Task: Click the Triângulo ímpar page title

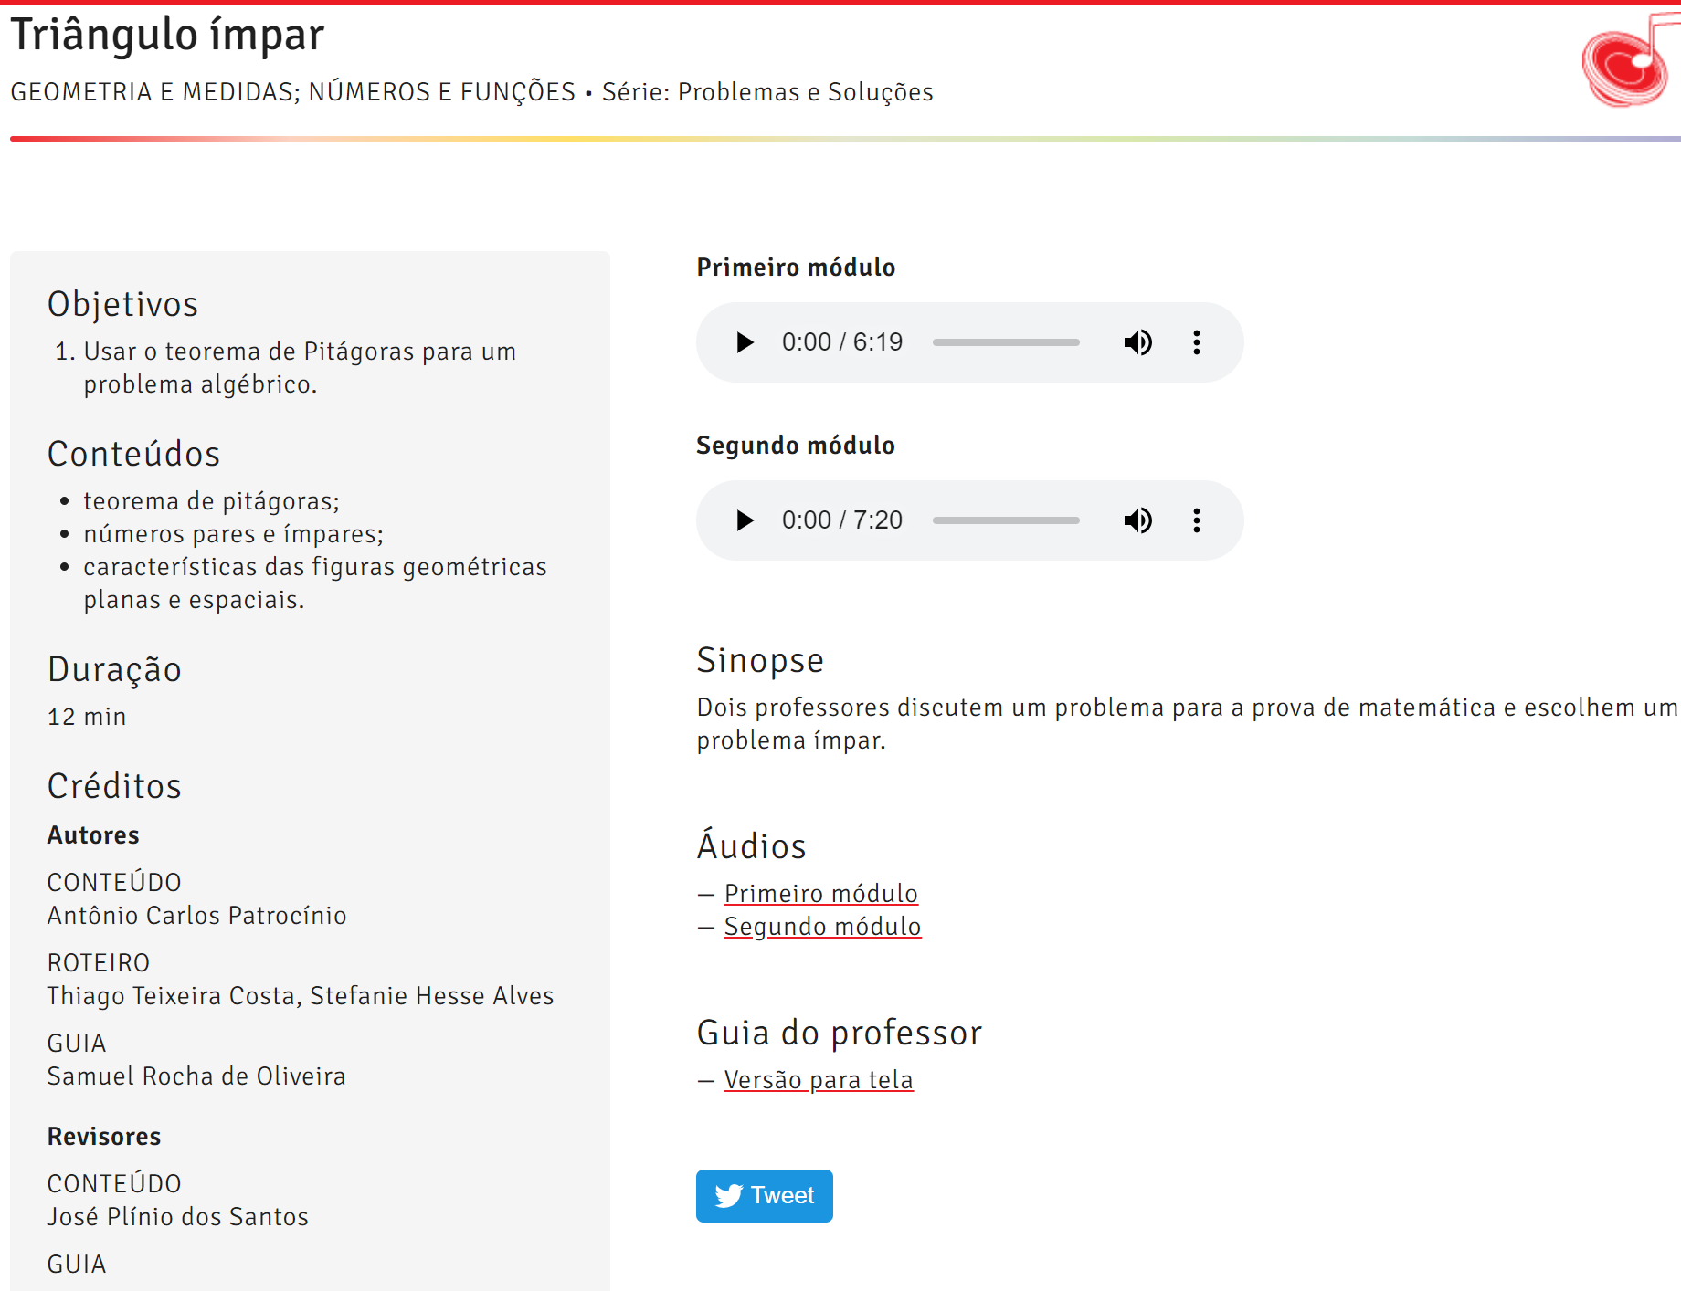Action: tap(167, 35)
